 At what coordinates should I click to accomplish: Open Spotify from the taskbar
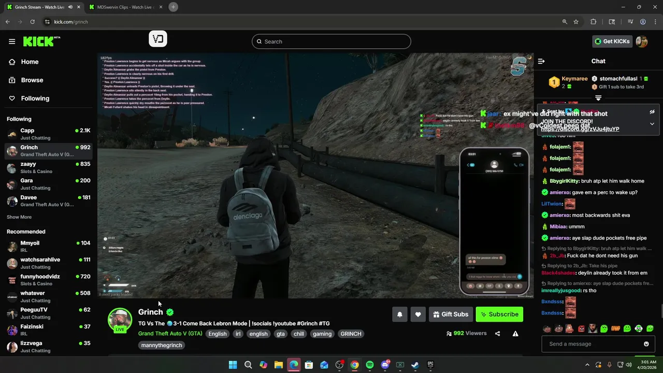pyautogui.click(x=370, y=365)
